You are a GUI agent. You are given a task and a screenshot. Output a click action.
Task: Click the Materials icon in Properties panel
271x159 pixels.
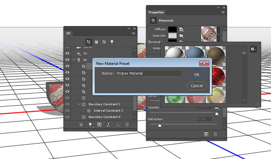153,20
